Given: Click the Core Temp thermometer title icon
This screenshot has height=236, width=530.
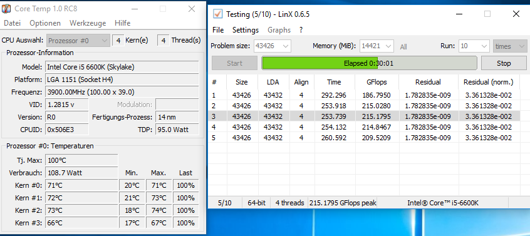Looking at the screenshot, I should (x=6, y=9).
